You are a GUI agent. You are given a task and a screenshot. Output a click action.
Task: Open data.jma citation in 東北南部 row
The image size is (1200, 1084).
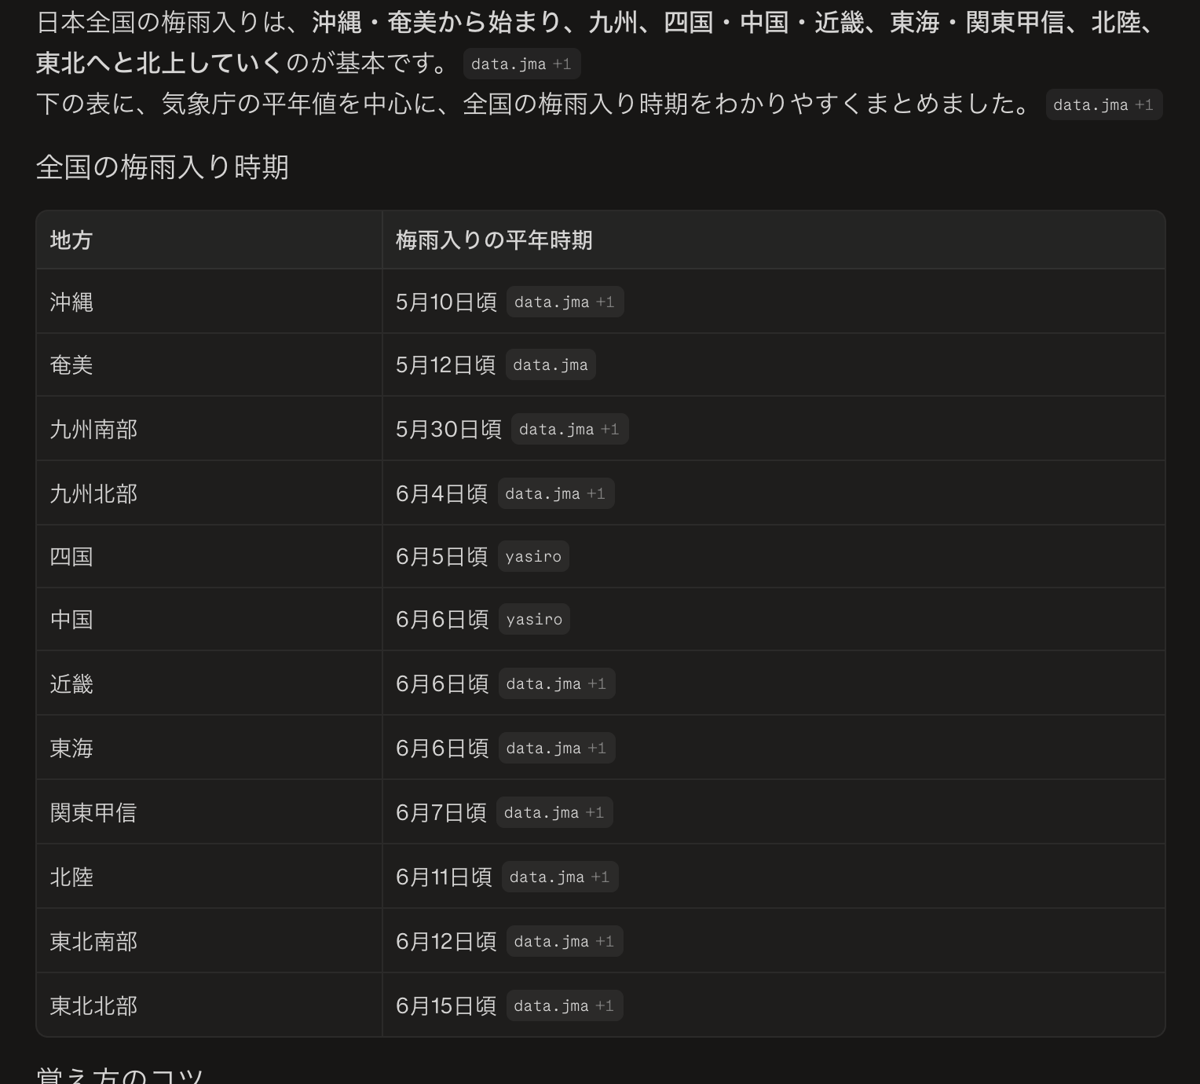564,941
